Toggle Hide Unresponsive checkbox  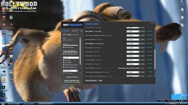[64, 47]
